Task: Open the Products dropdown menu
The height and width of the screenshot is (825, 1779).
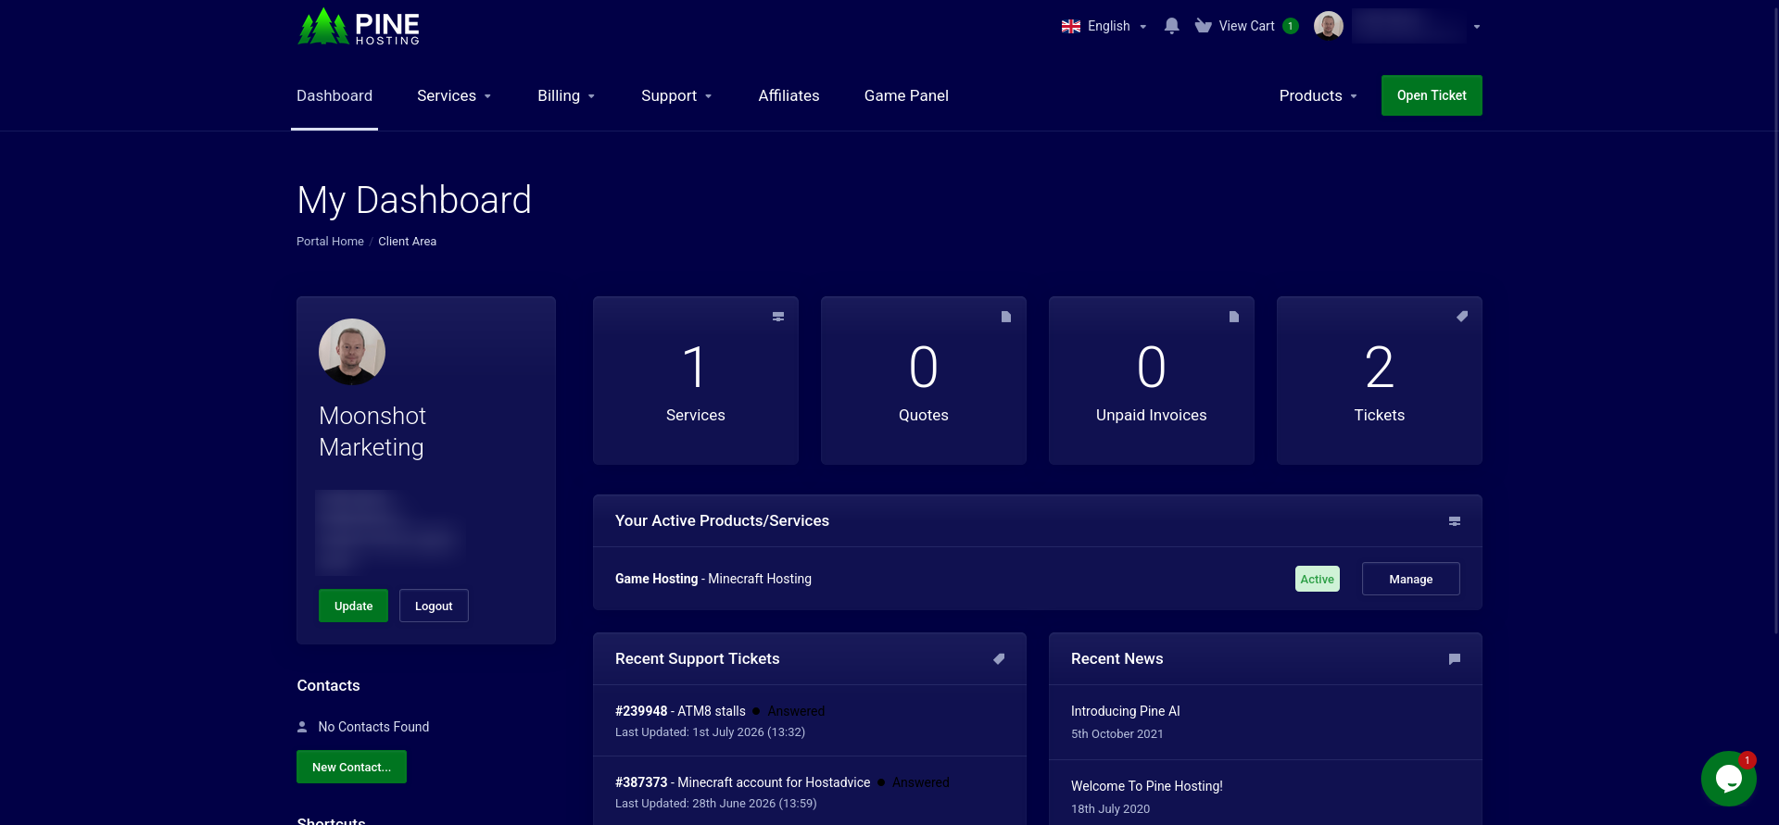Action: 1318,95
